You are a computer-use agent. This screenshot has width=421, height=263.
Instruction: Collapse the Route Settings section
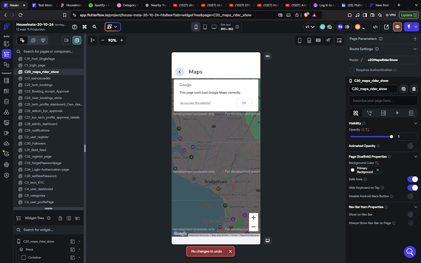(415, 49)
